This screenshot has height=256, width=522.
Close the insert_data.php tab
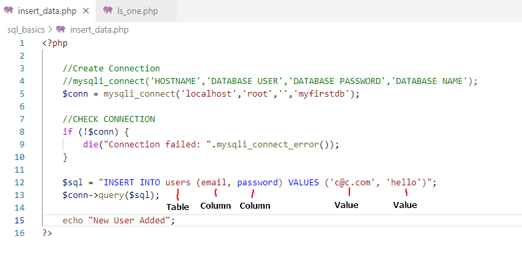click(86, 11)
